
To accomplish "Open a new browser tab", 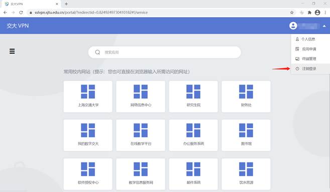I will pyautogui.click(x=66, y=4).
